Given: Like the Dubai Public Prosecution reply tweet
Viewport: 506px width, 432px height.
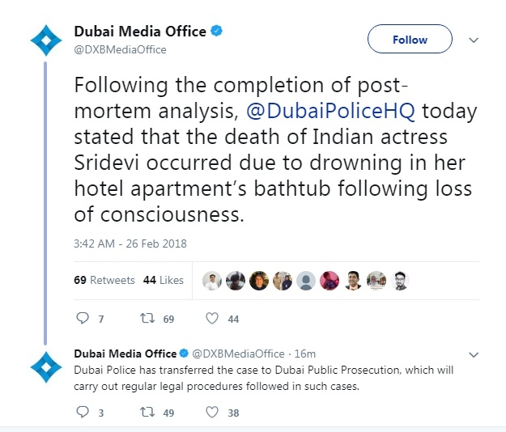Looking at the screenshot, I should point(212,412).
